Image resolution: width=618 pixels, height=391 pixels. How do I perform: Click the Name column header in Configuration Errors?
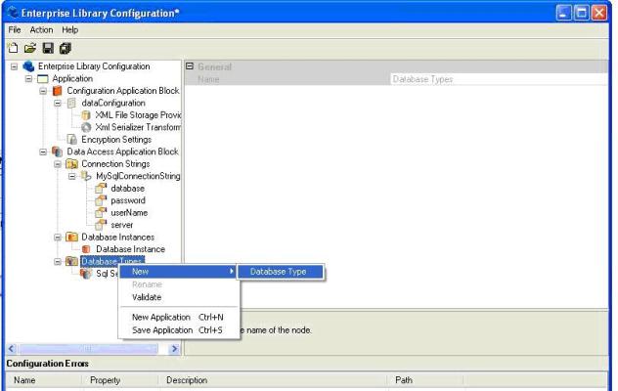click(x=44, y=380)
